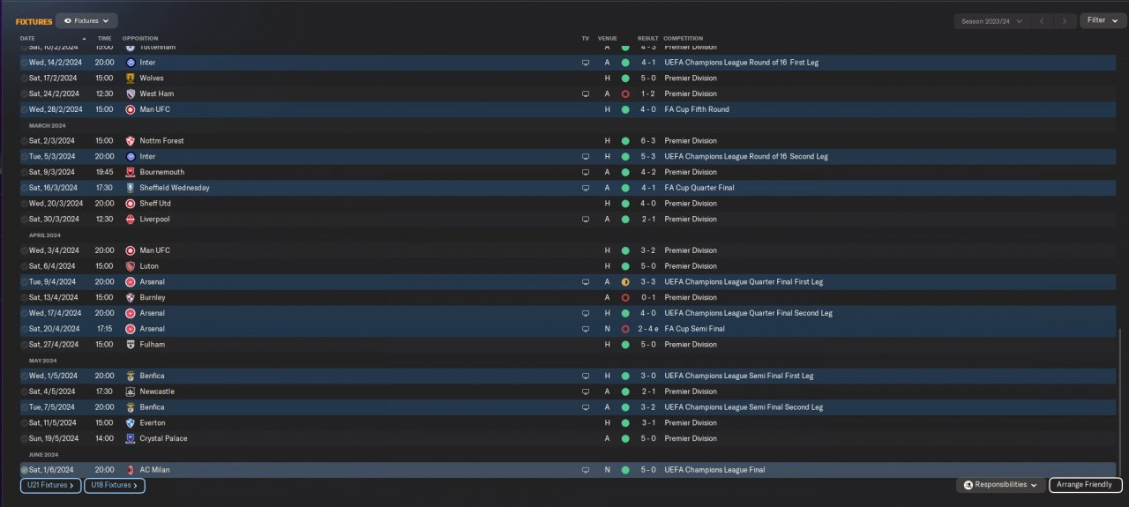Click the '2 - 4 e' result versus Arsenal
1129x507 pixels.
650,329
